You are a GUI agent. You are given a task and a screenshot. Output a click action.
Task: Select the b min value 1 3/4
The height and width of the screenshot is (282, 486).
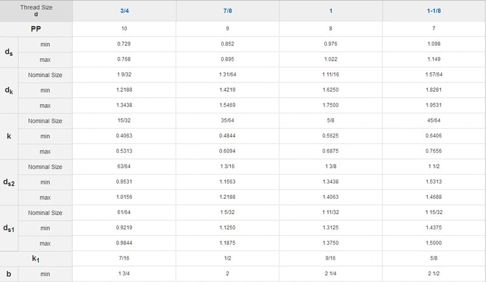(x=124, y=274)
